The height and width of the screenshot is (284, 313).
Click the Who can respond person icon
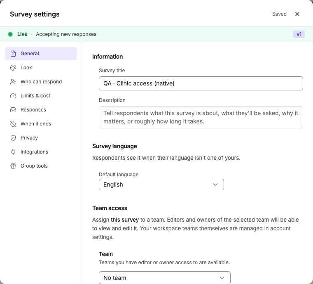13,82
